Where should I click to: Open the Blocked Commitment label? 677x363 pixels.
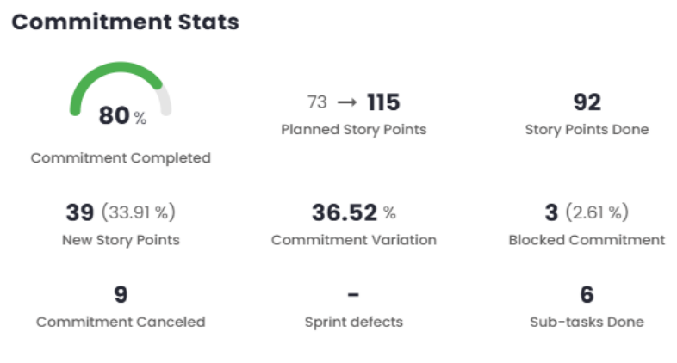click(587, 240)
